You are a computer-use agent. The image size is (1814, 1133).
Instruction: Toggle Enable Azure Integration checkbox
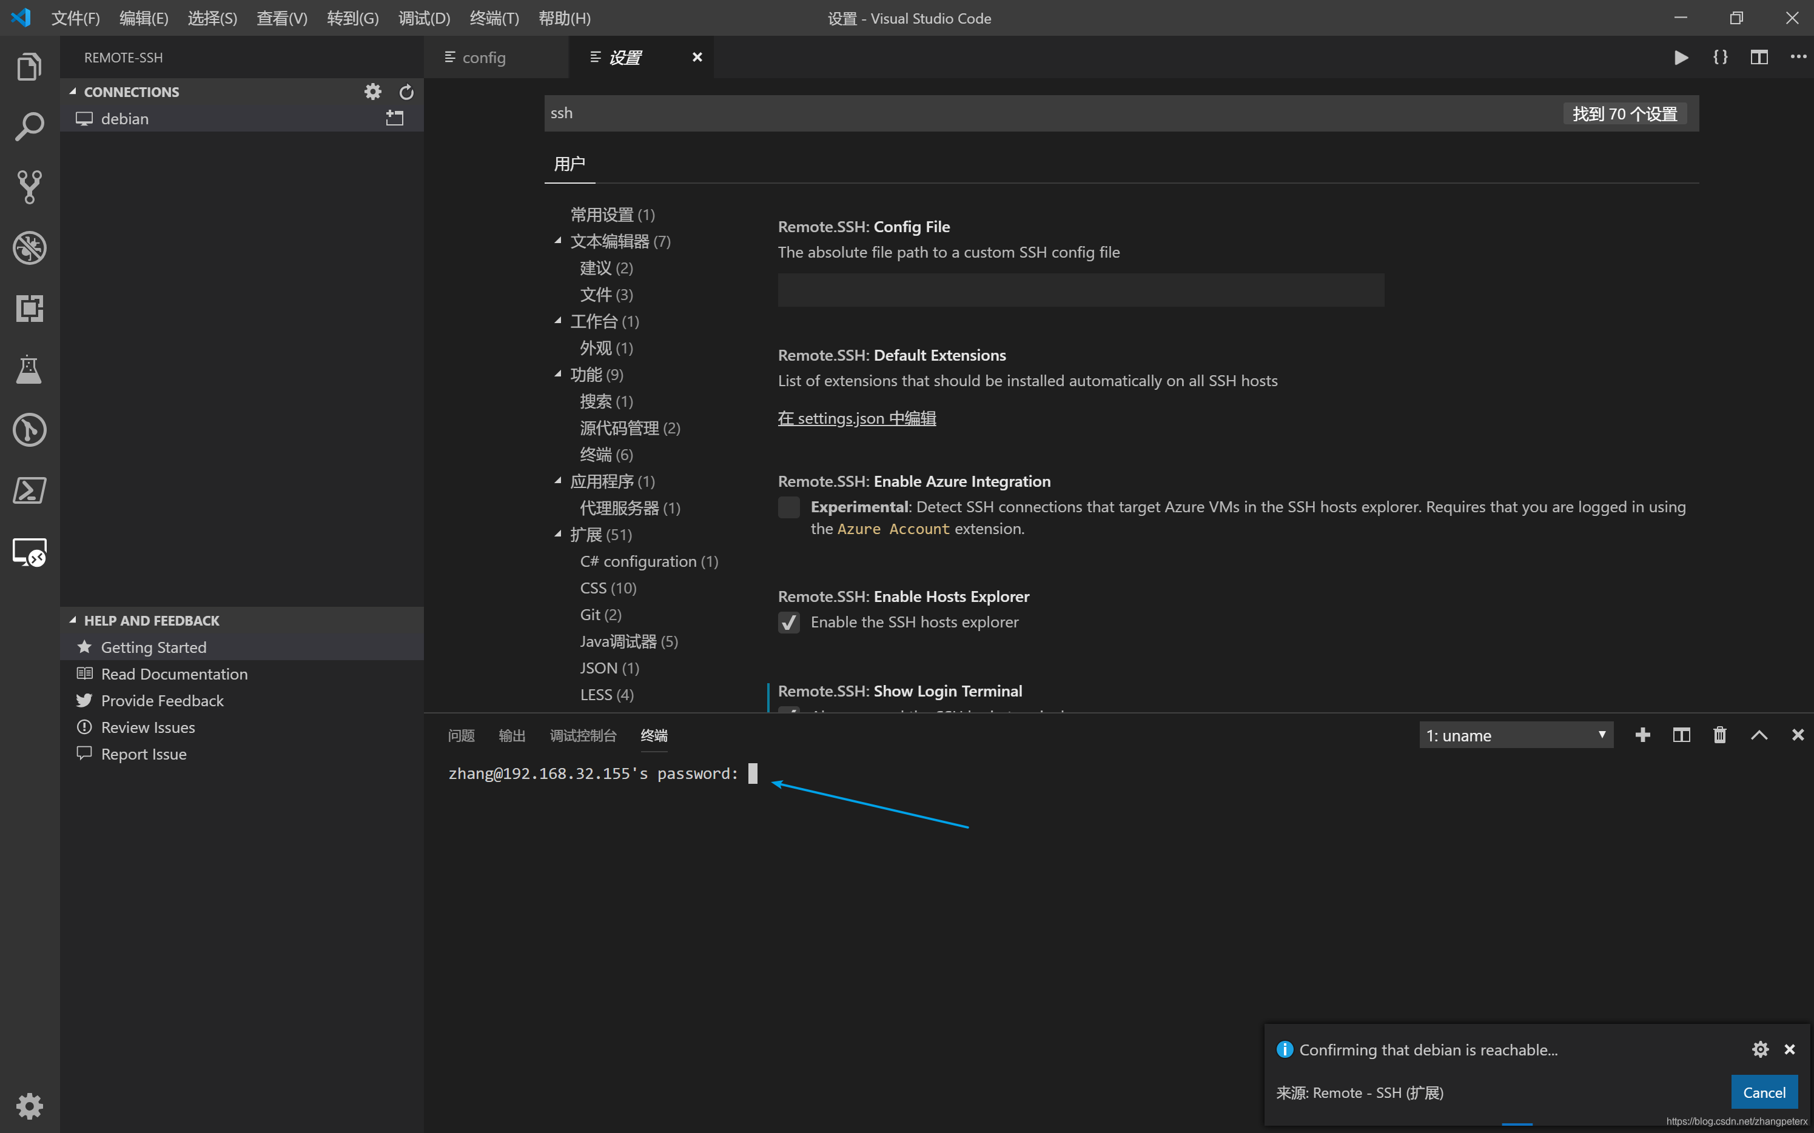(x=788, y=507)
